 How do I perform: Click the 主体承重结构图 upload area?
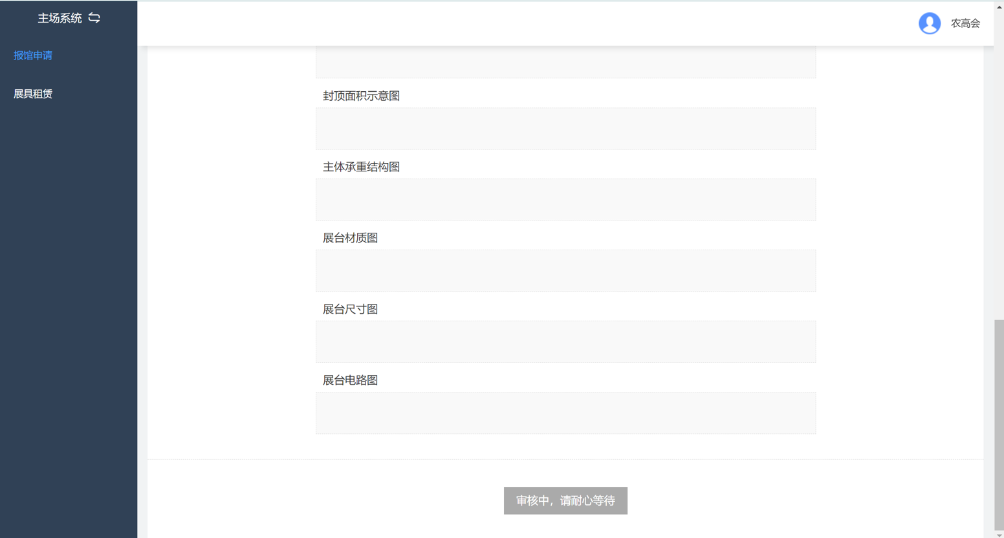[565, 200]
